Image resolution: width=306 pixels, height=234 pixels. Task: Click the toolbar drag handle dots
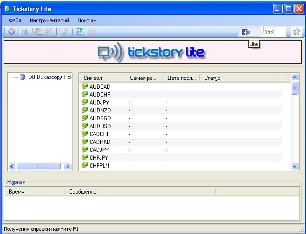tap(4, 32)
